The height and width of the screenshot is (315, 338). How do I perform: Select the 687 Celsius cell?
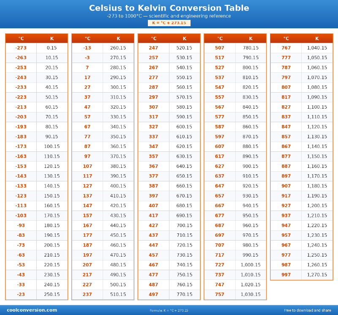220,225
